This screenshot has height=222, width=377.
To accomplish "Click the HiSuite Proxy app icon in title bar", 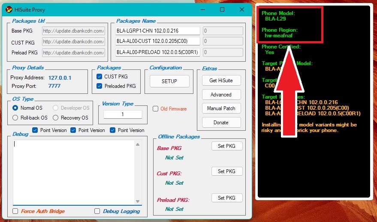I will point(9,9).
